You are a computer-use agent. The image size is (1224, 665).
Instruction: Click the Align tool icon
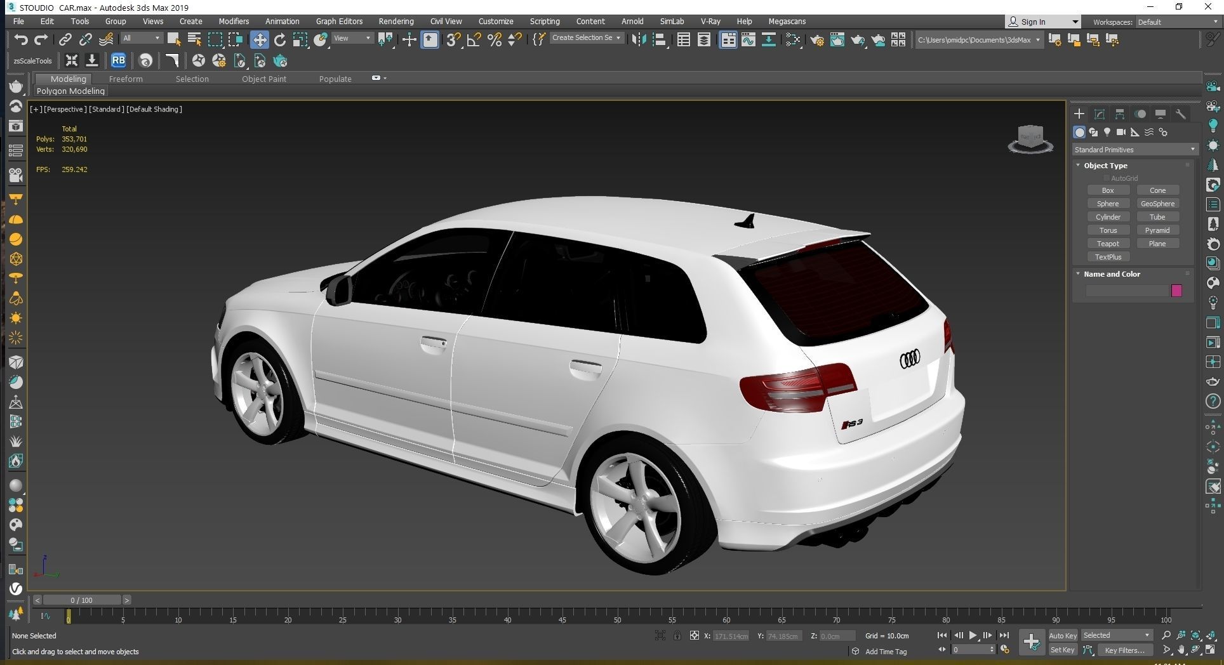660,40
